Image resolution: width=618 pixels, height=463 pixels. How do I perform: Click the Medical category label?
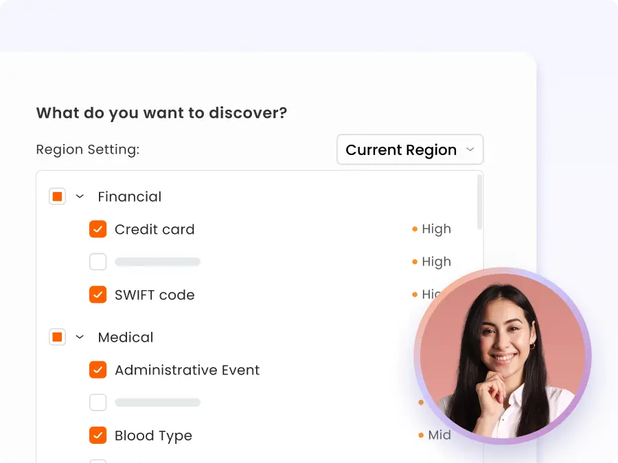126,337
